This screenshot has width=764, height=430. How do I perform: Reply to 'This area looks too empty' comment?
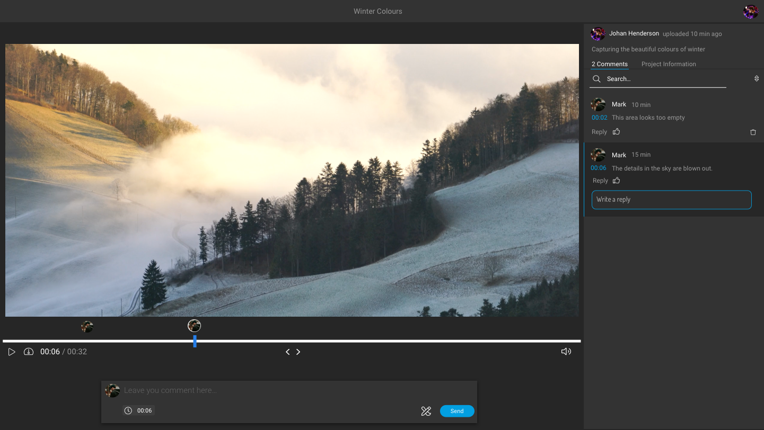pyautogui.click(x=599, y=132)
